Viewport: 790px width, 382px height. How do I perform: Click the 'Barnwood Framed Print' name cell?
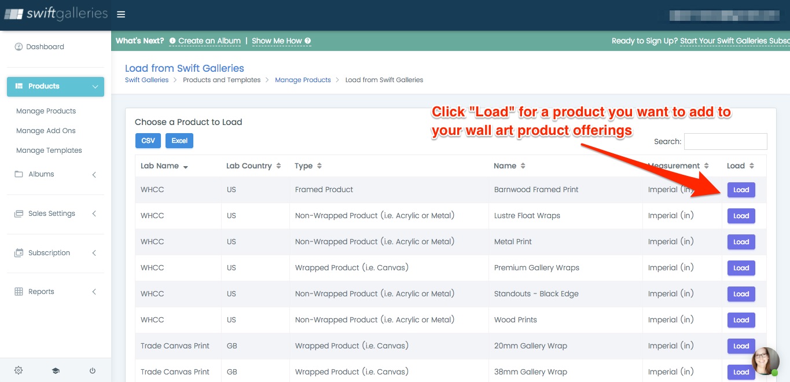point(537,190)
